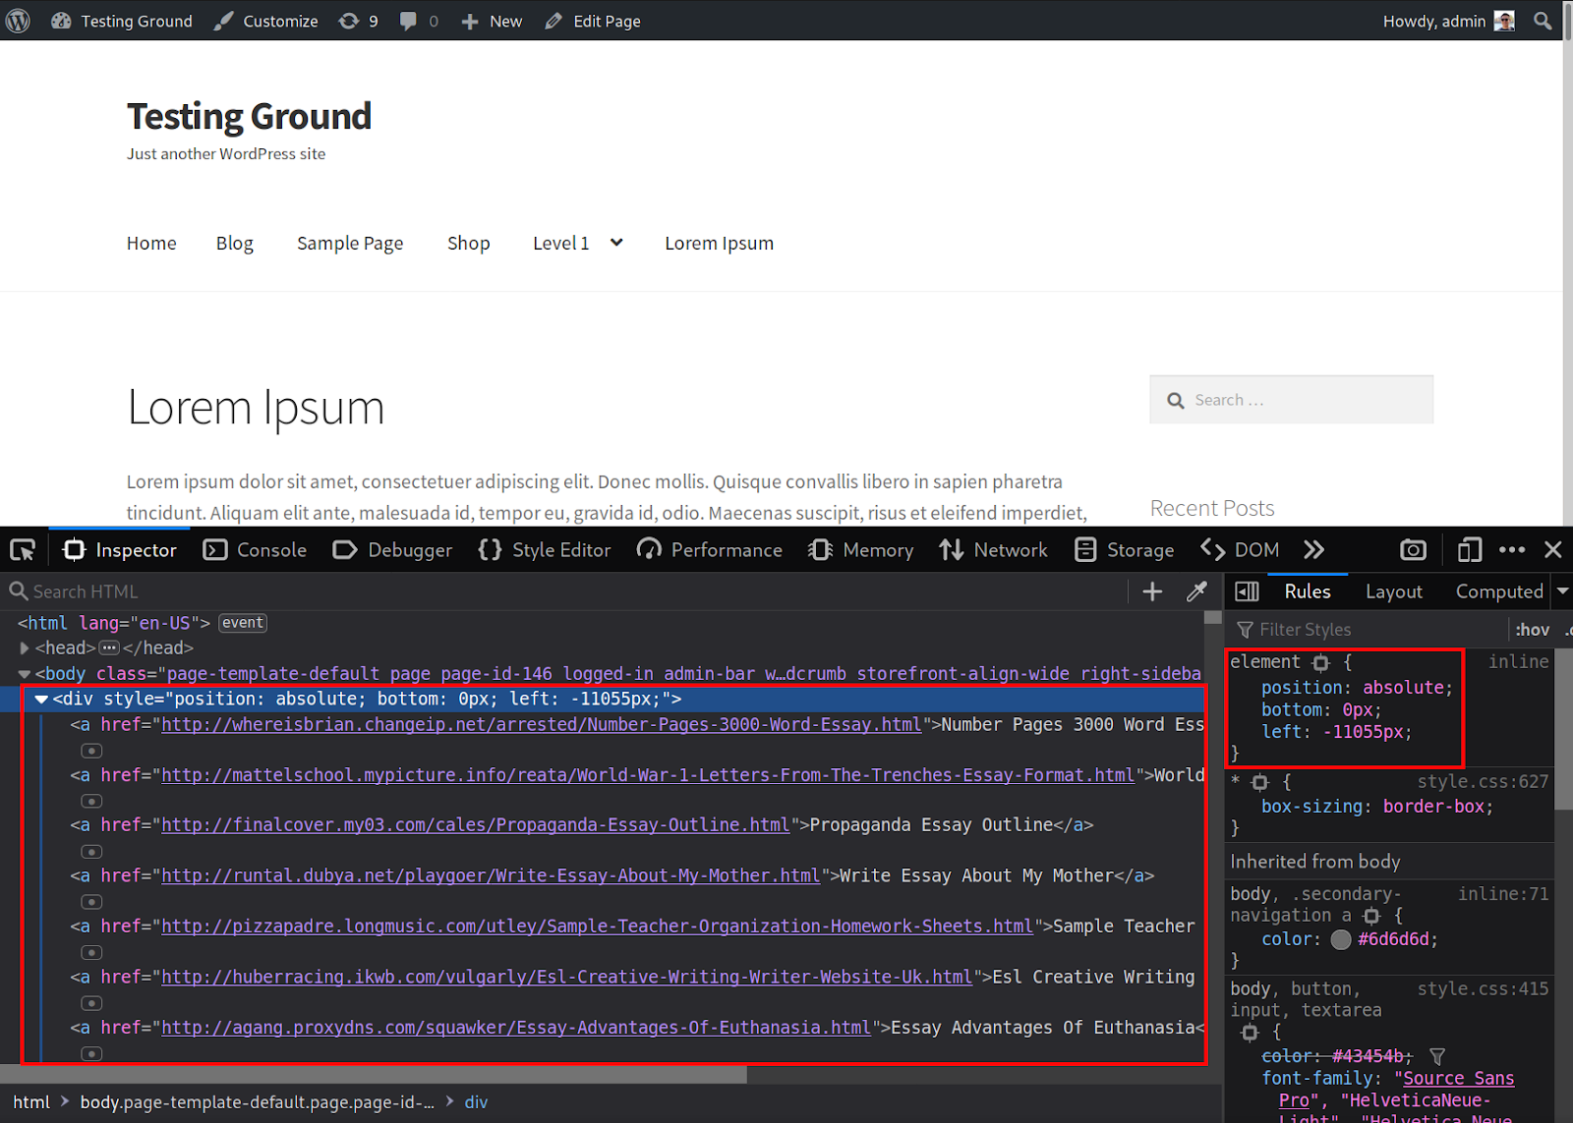Click the plus icon to create new node
Image resolution: width=1573 pixels, height=1123 pixels.
(x=1152, y=591)
